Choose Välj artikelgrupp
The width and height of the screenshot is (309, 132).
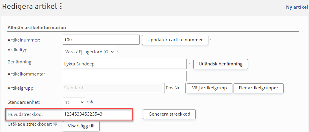[x=210, y=88]
